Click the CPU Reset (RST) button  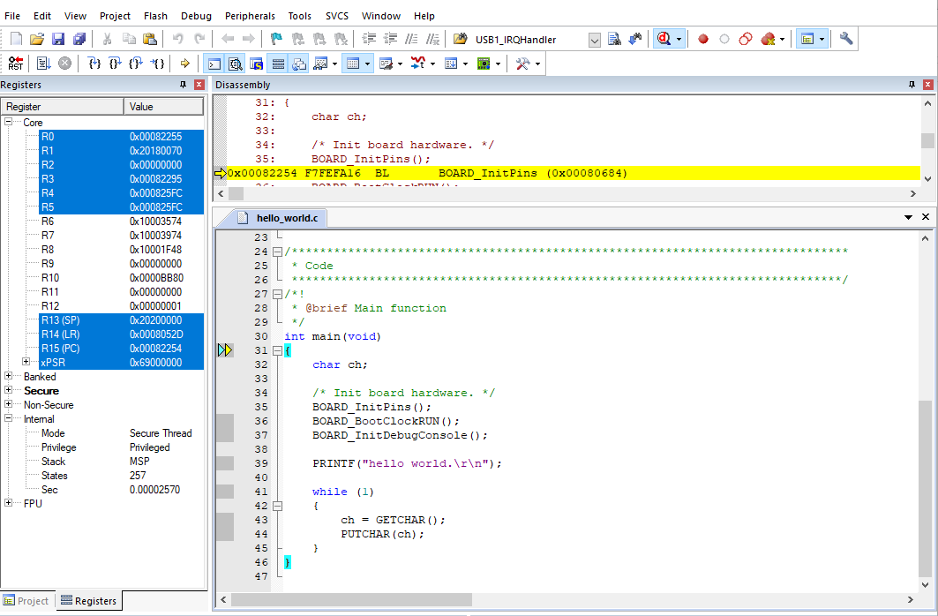[16, 64]
